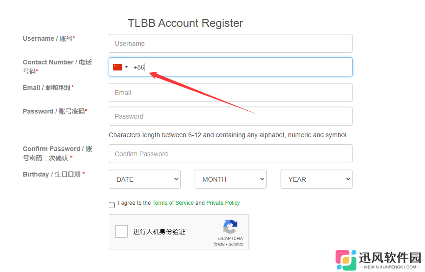Screen dimensions: 425x272
Task: Click the reCAPTCHA 隐私权 link
Action: 219,244
